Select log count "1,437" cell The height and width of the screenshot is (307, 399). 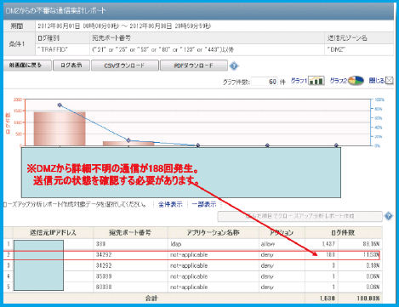(x=328, y=244)
